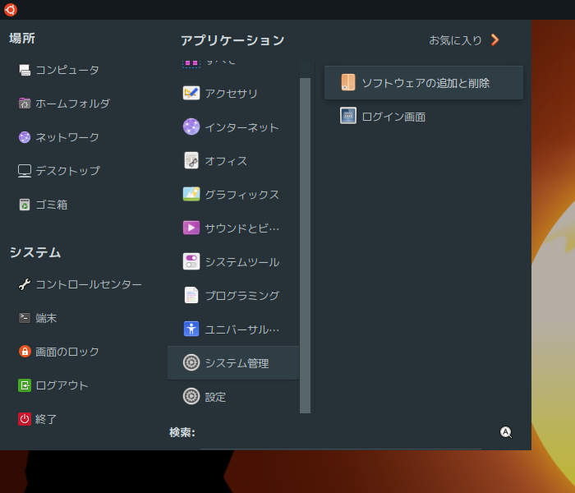Focus the 検索 search input field

(341, 433)
